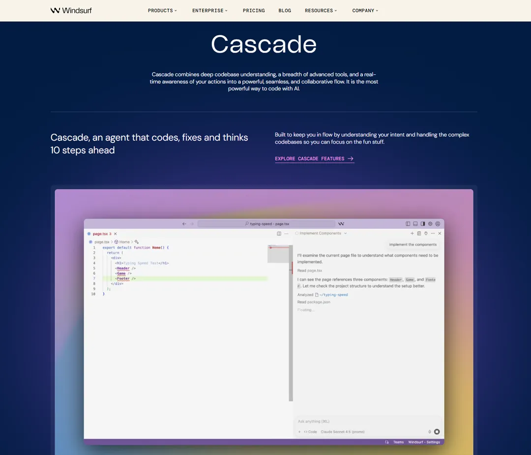Click code line 7 with Footer tag
Image resolution: width=531 pixels, height=455 pixels.
[185, 278]
